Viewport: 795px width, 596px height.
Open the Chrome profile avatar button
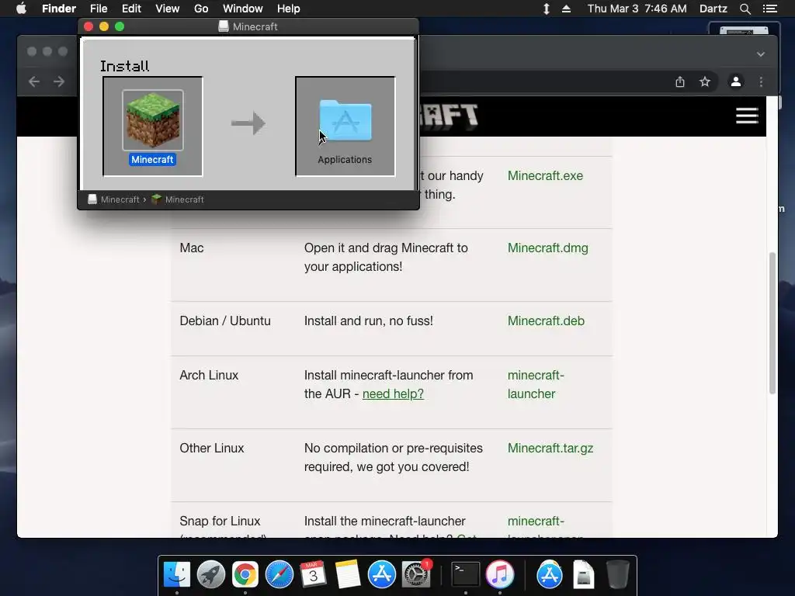[736, 81]
